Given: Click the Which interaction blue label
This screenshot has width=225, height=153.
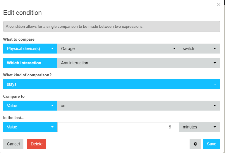Looking at the screenshot, I should (x=30, y=63).
